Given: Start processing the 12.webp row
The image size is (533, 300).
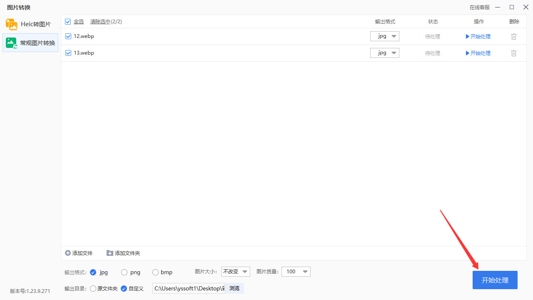Looking at the screenshot, I should point(478,36).
